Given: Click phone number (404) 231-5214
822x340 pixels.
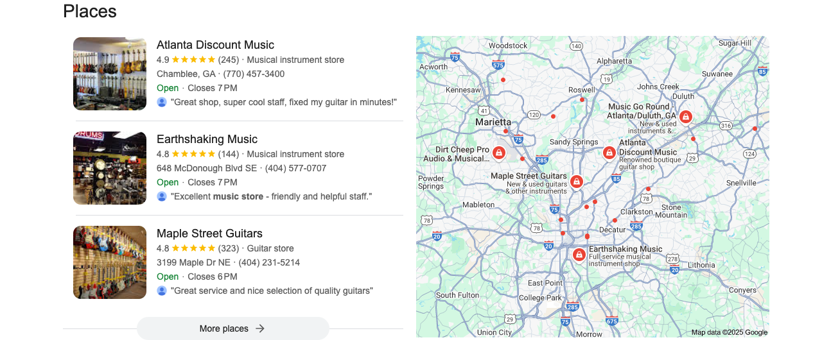Looking at the screenshot, I should [269, 262].
